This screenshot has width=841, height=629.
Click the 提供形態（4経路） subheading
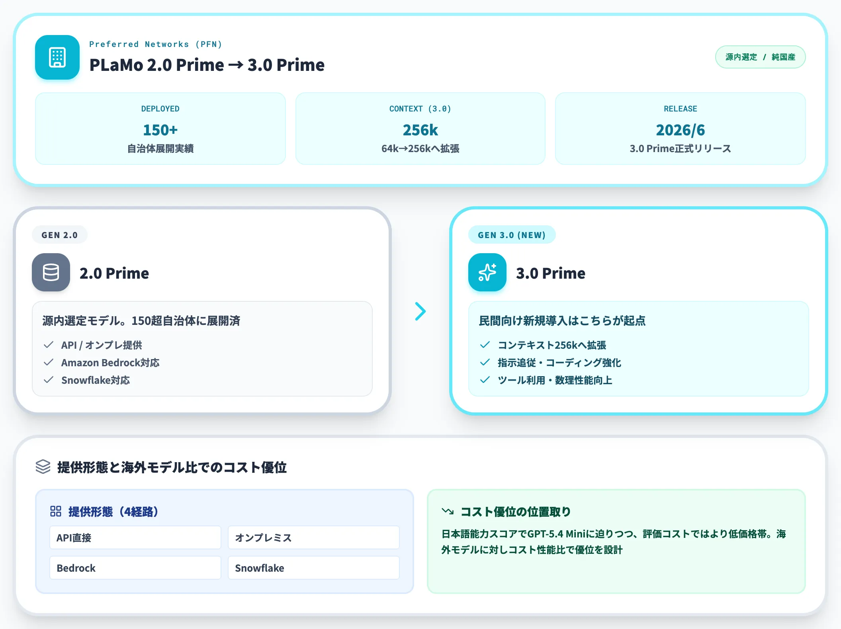(113, 512)
